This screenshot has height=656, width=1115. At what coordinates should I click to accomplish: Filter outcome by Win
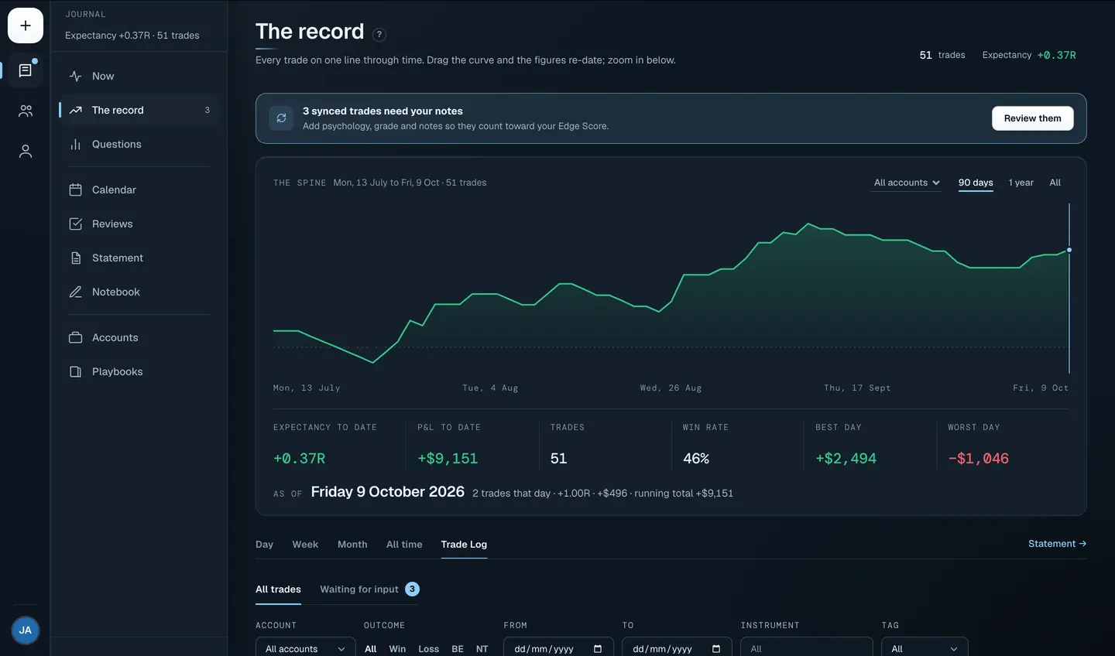(397, 649)
